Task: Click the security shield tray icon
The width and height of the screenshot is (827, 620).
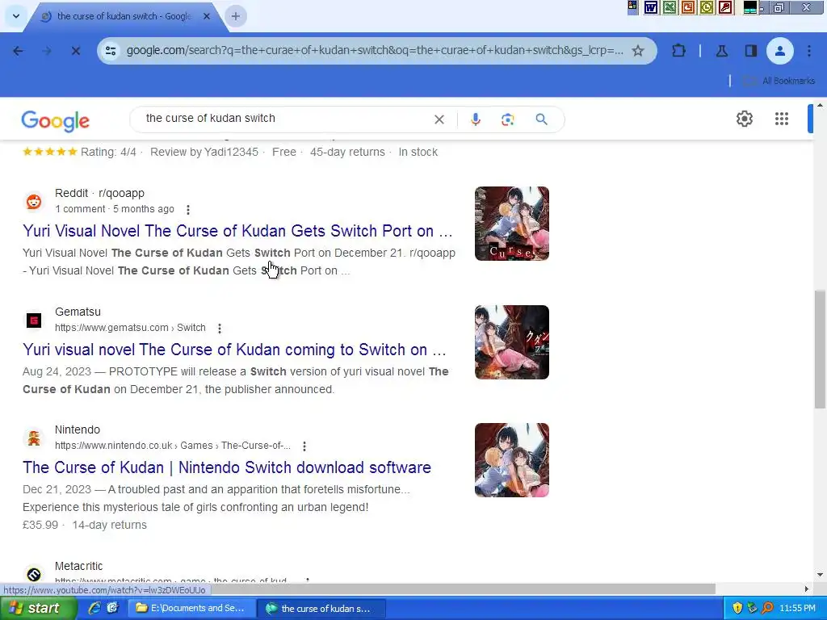Action: pyautogui.click(x=737, y=609)
